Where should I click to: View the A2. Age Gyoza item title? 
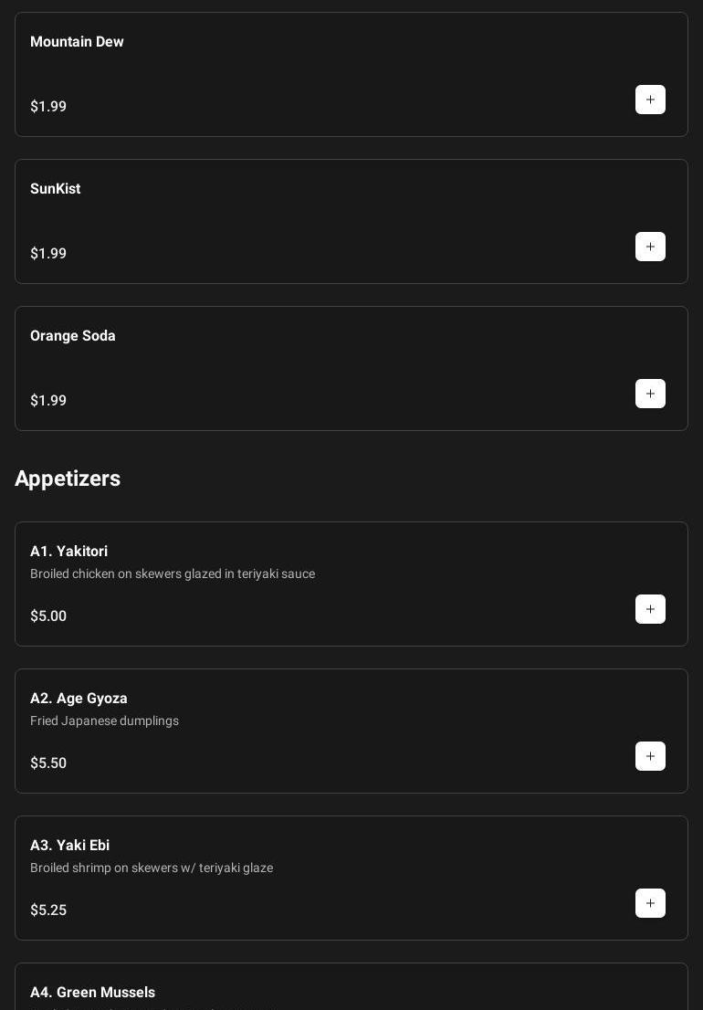pos(79,699)
